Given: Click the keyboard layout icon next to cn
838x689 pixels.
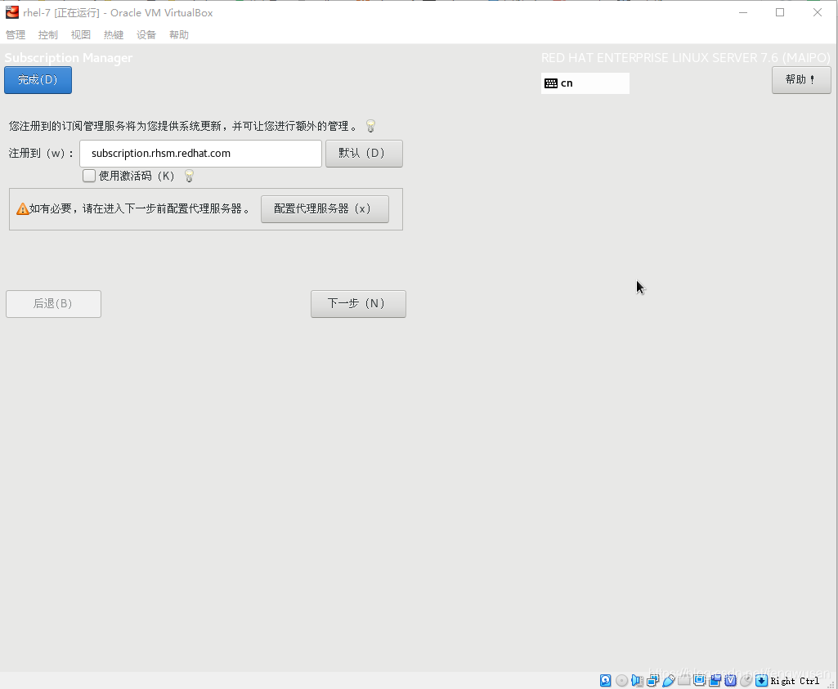Looking at the screenshot, I should coord(551,83).
